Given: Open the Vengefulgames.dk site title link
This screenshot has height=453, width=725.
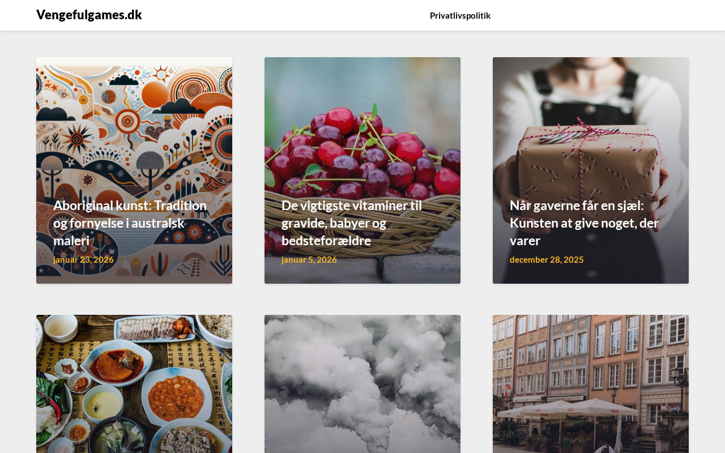Looking at the screenshot, I should click(89, 15).
